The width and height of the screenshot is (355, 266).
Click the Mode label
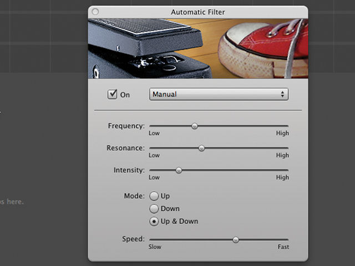[134, 196]
